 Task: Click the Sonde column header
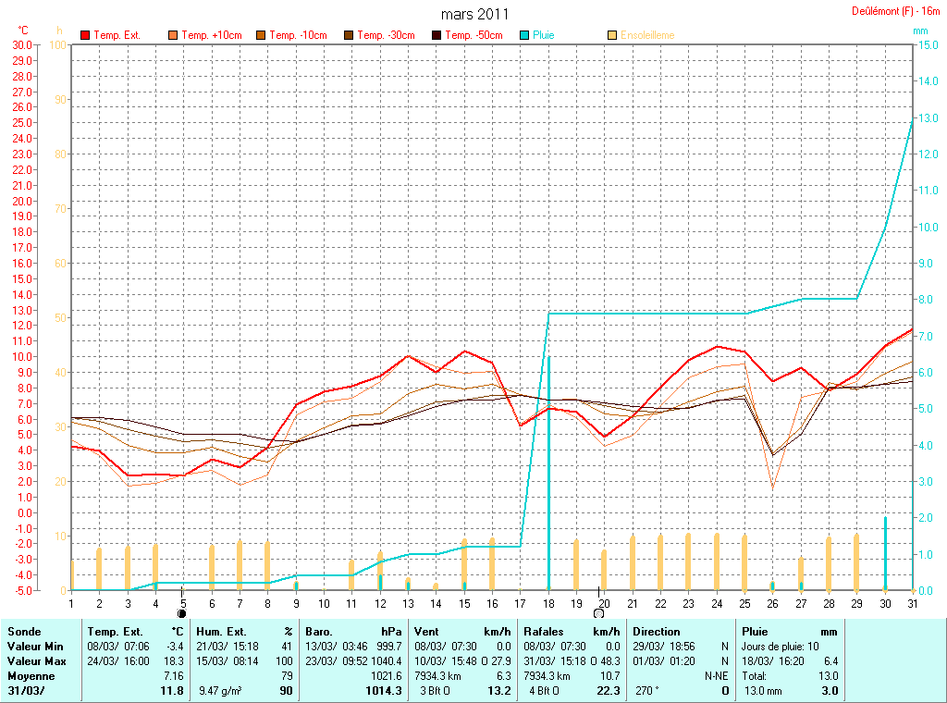[25, 632]
